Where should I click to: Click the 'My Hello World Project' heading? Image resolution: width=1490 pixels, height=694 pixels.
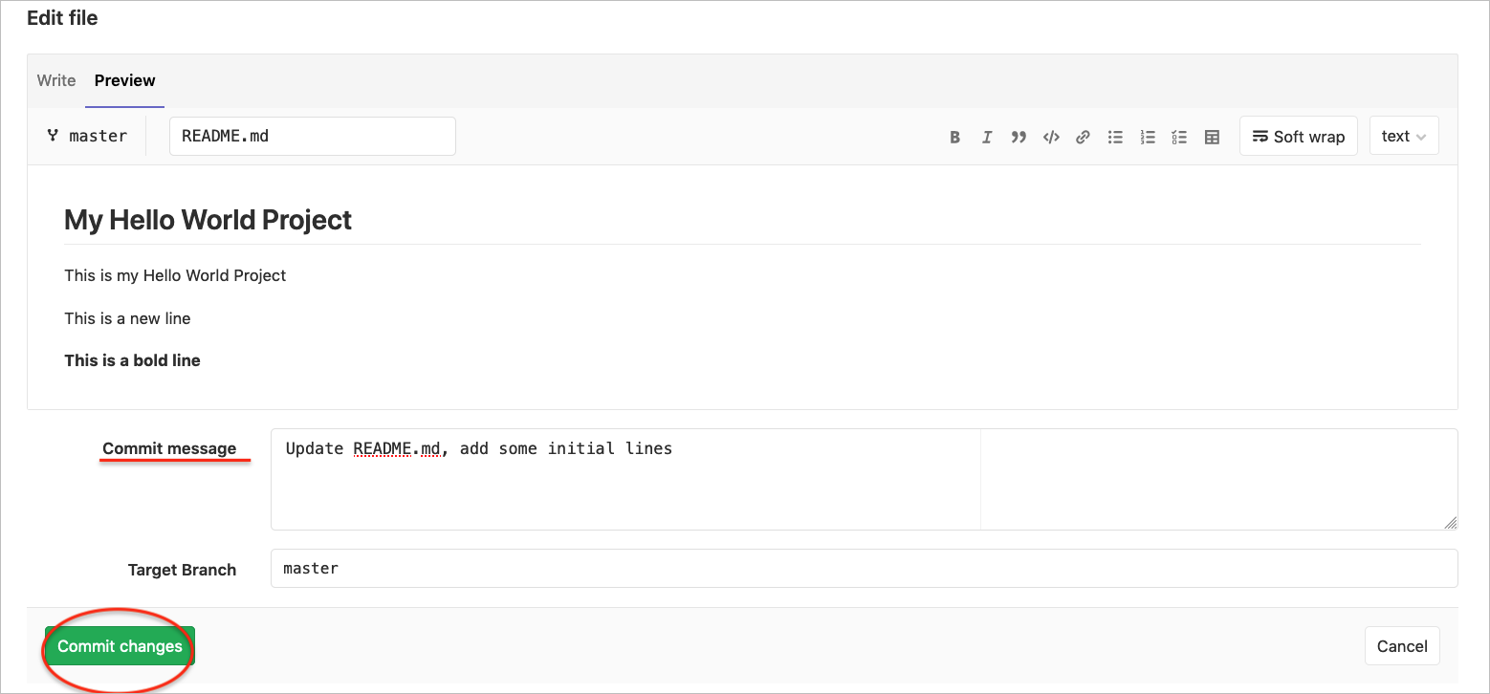[x=208, y=220]
